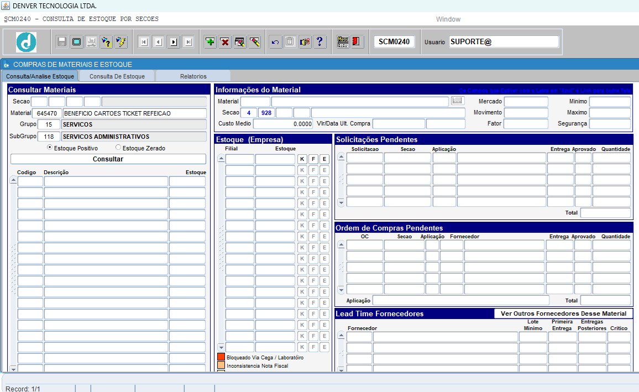Click the Custo Medio field 0.0000
Image resolution: width=639 pixels, height=392 pixels.
283,123
